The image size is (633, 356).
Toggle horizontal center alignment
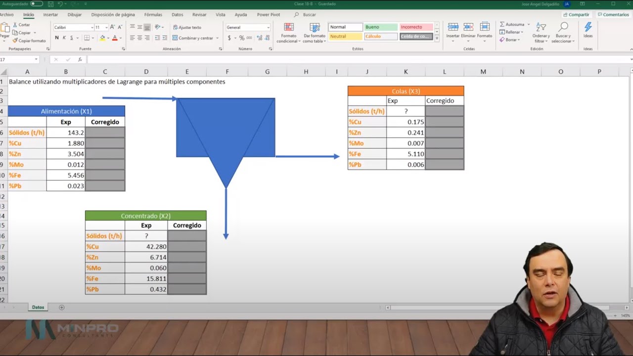pos(140,38)
